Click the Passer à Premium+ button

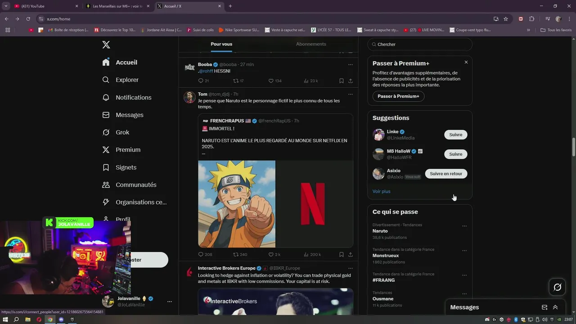[398, 96]
